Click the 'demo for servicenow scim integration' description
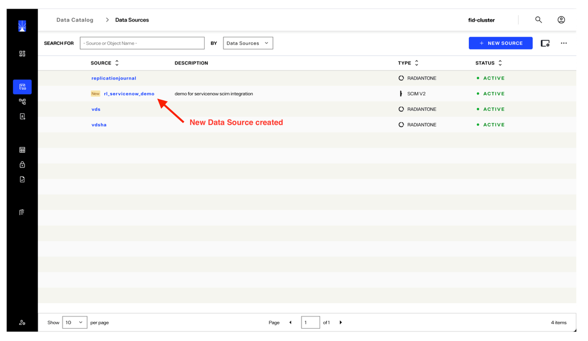 [214, 93]
